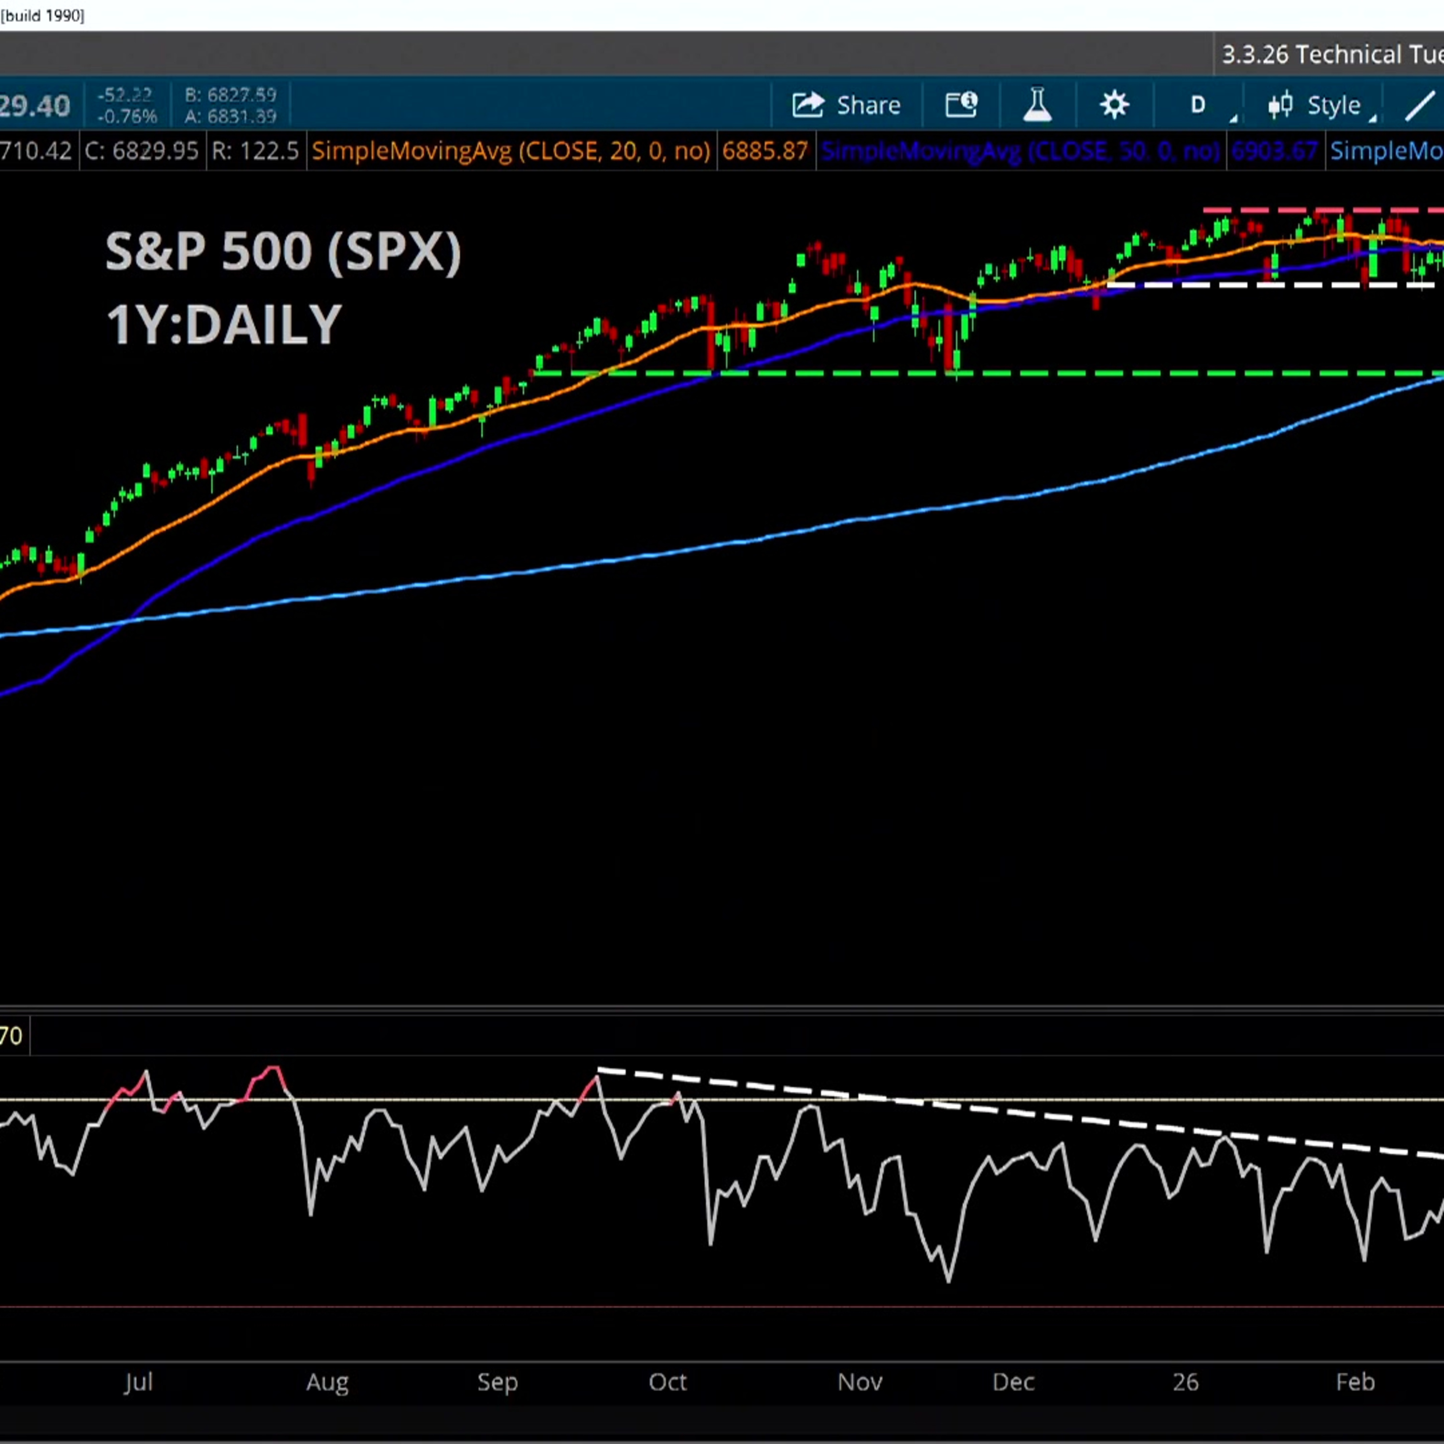The width and height of the screenshot is (1444, 1444).
Task: Click the Oct label on time axis
Action: click(x=668, y=1382)
